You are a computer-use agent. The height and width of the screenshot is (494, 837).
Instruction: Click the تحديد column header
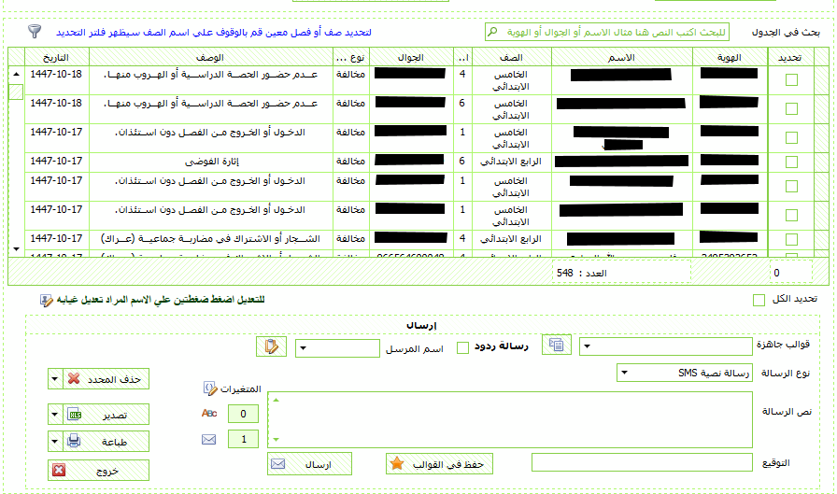(x=790, y=57)
